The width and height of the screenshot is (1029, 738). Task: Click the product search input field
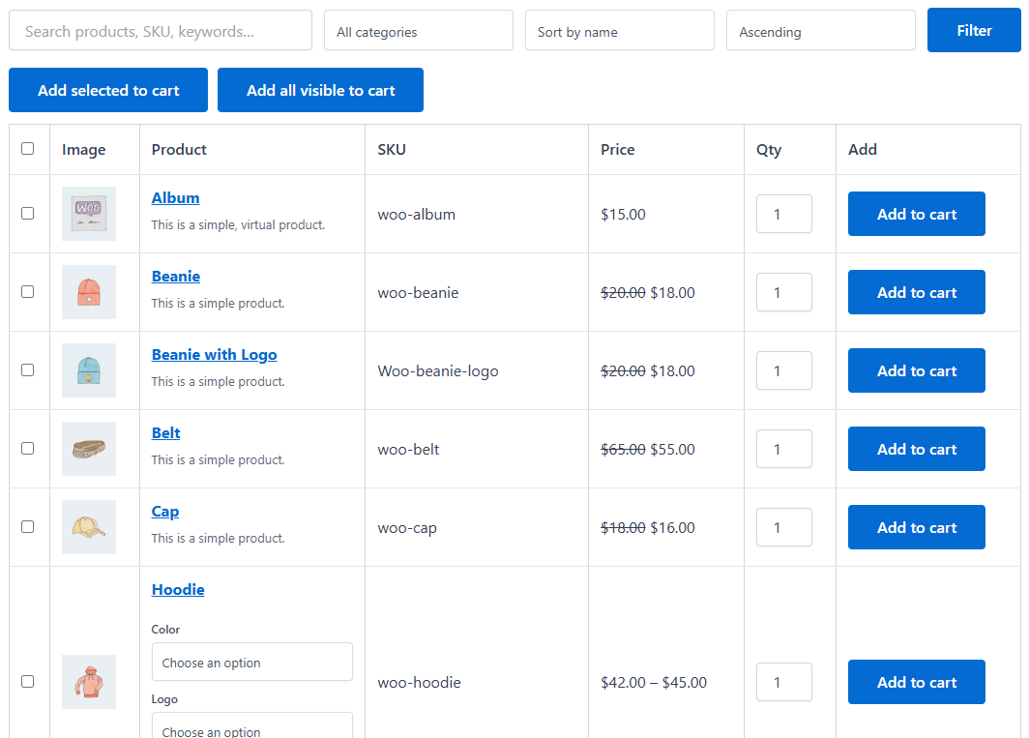tap(160, 30)
